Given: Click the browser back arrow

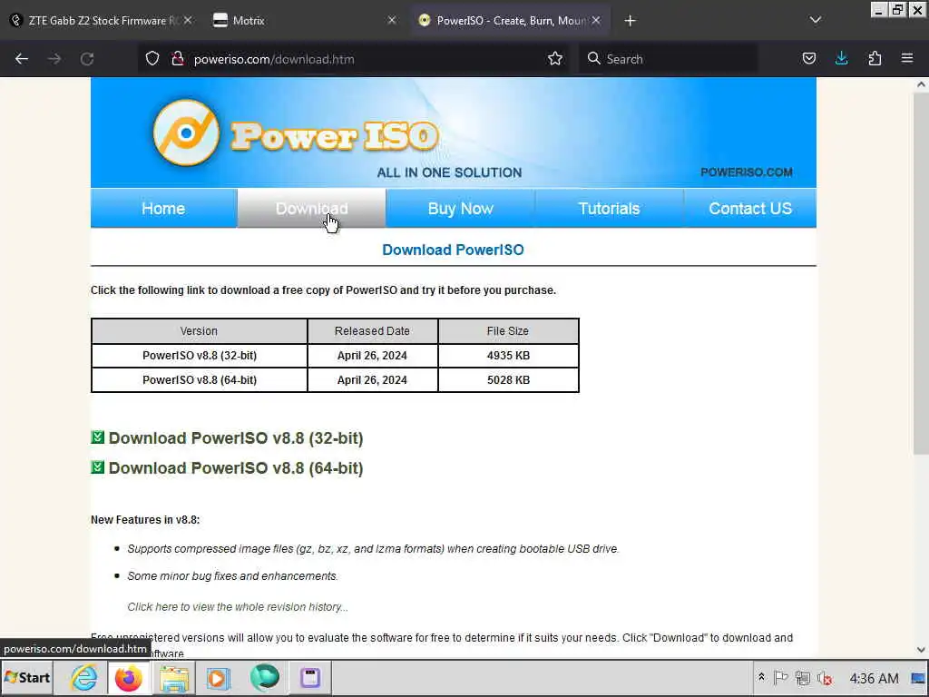Looking at the screenshot, I should (x=22, y=59).
